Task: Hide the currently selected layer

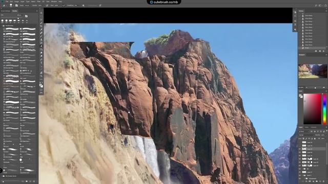Action: coord(299,149)
